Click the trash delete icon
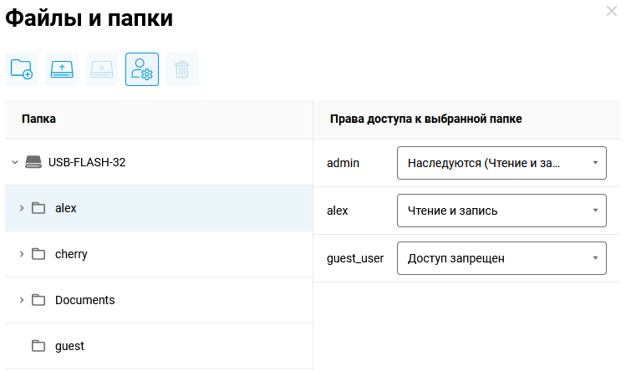Image resolution: width=626 pixels, height=371 pixels. coord(182,69)
